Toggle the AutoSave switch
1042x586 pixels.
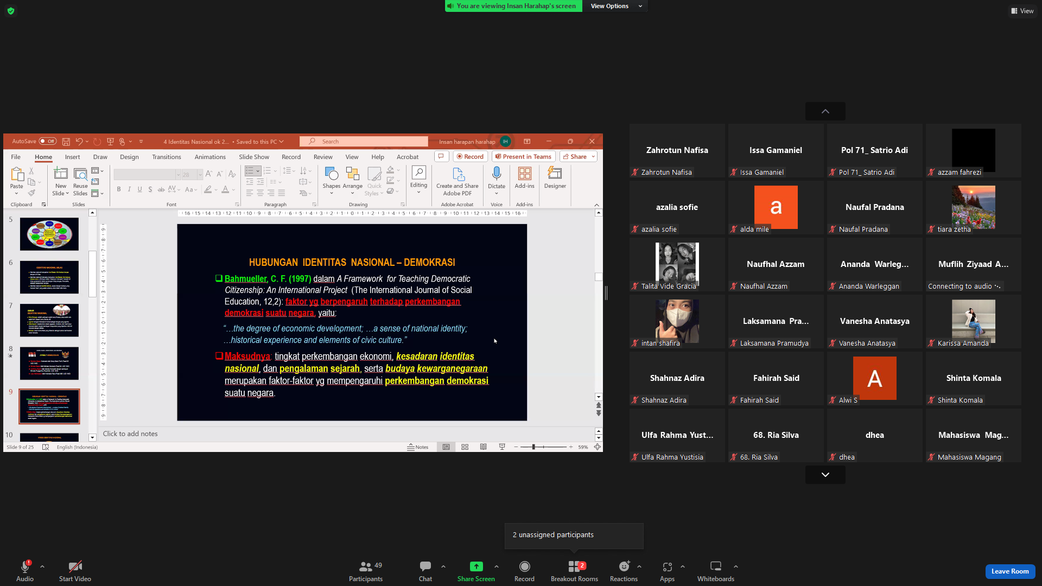click(x=48, y=142)
